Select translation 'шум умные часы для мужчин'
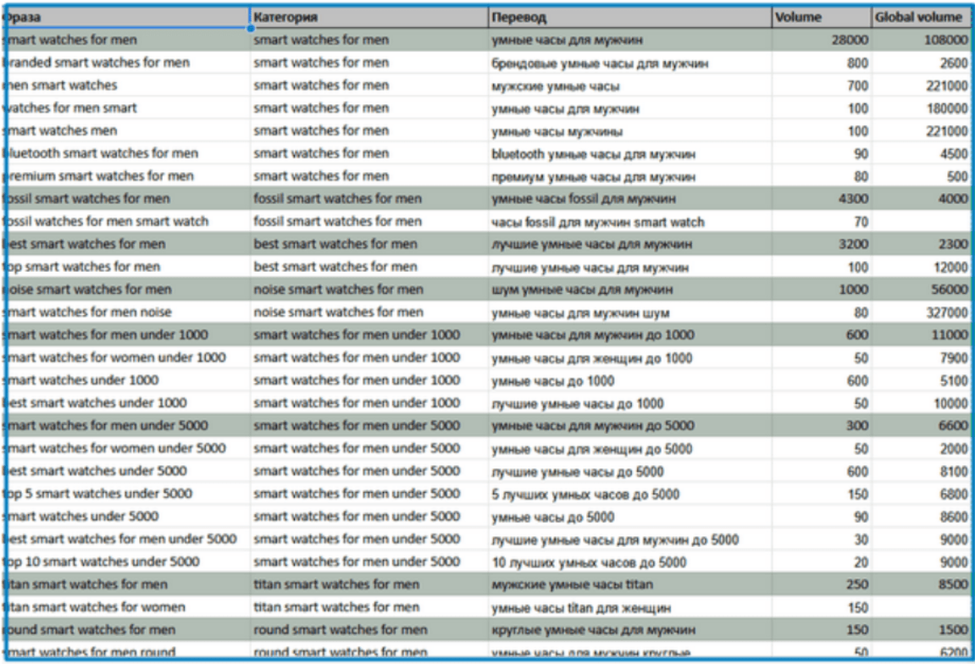Image resolution: width=975 pixels, height=664 pixels. pyautogui.click(x=630, y=290)
